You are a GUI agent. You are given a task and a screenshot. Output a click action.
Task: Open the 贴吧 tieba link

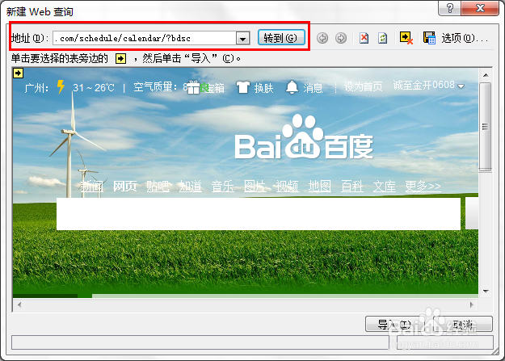158,186
